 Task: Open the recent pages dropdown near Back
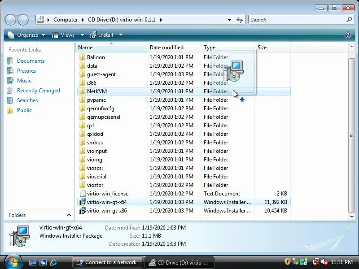(x=32, y=20)
